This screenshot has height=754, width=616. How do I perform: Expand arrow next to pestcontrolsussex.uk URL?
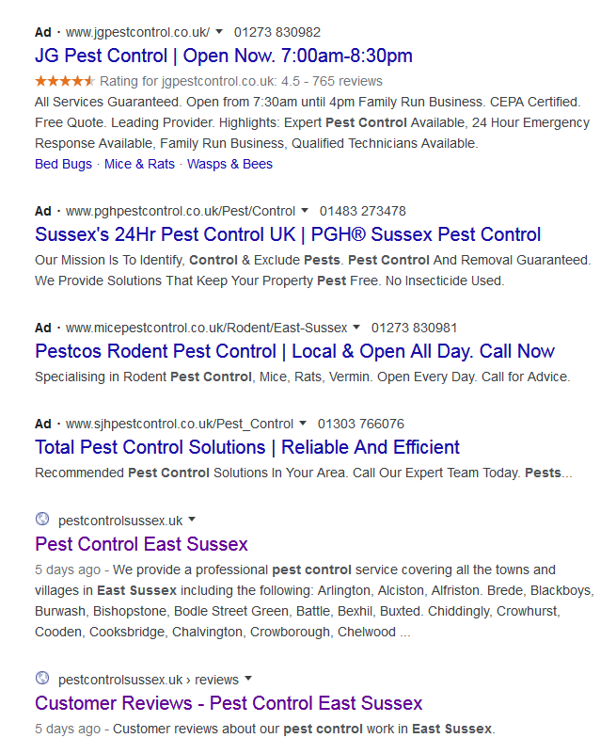tap(192, 520)
